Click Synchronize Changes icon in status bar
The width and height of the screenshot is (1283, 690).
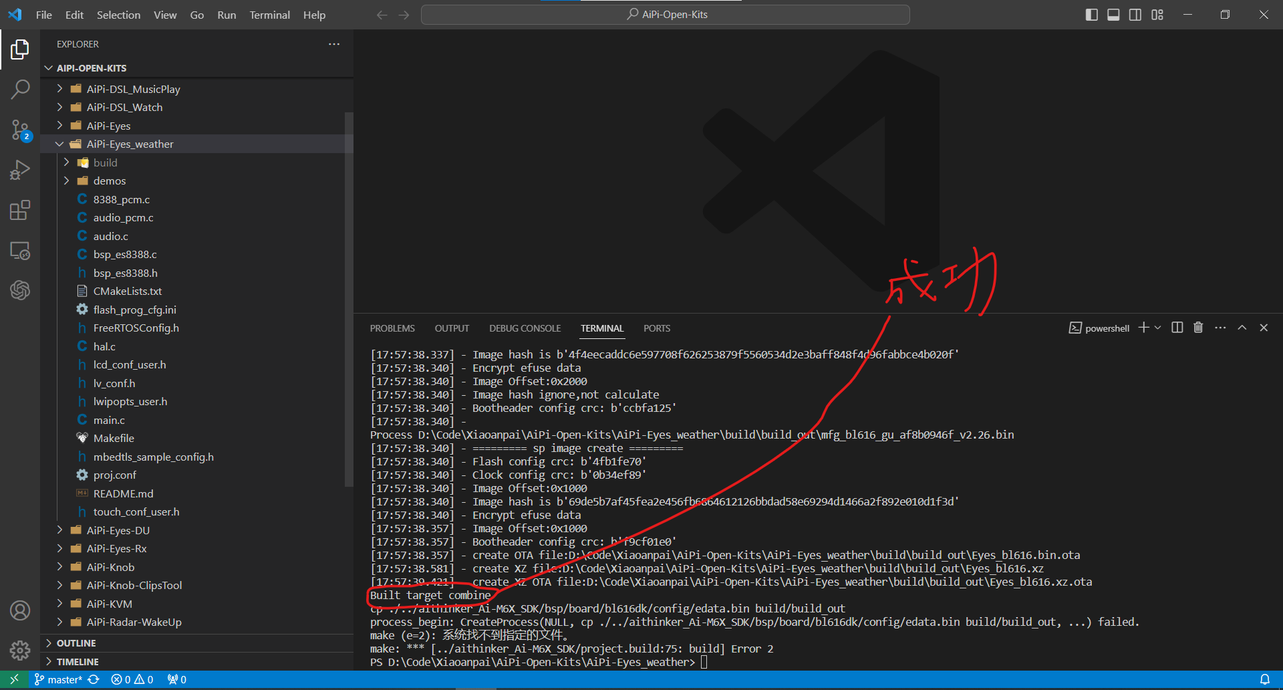click(x=94, y=679)
